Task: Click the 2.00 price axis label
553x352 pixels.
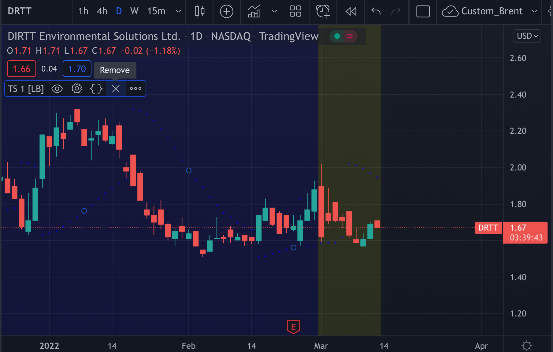Action: [x=518, y=167]
